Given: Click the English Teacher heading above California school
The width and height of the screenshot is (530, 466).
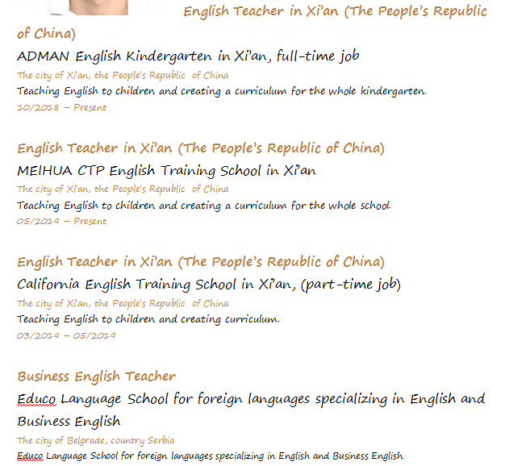Looking at the screenshot, I should (201, 262).
